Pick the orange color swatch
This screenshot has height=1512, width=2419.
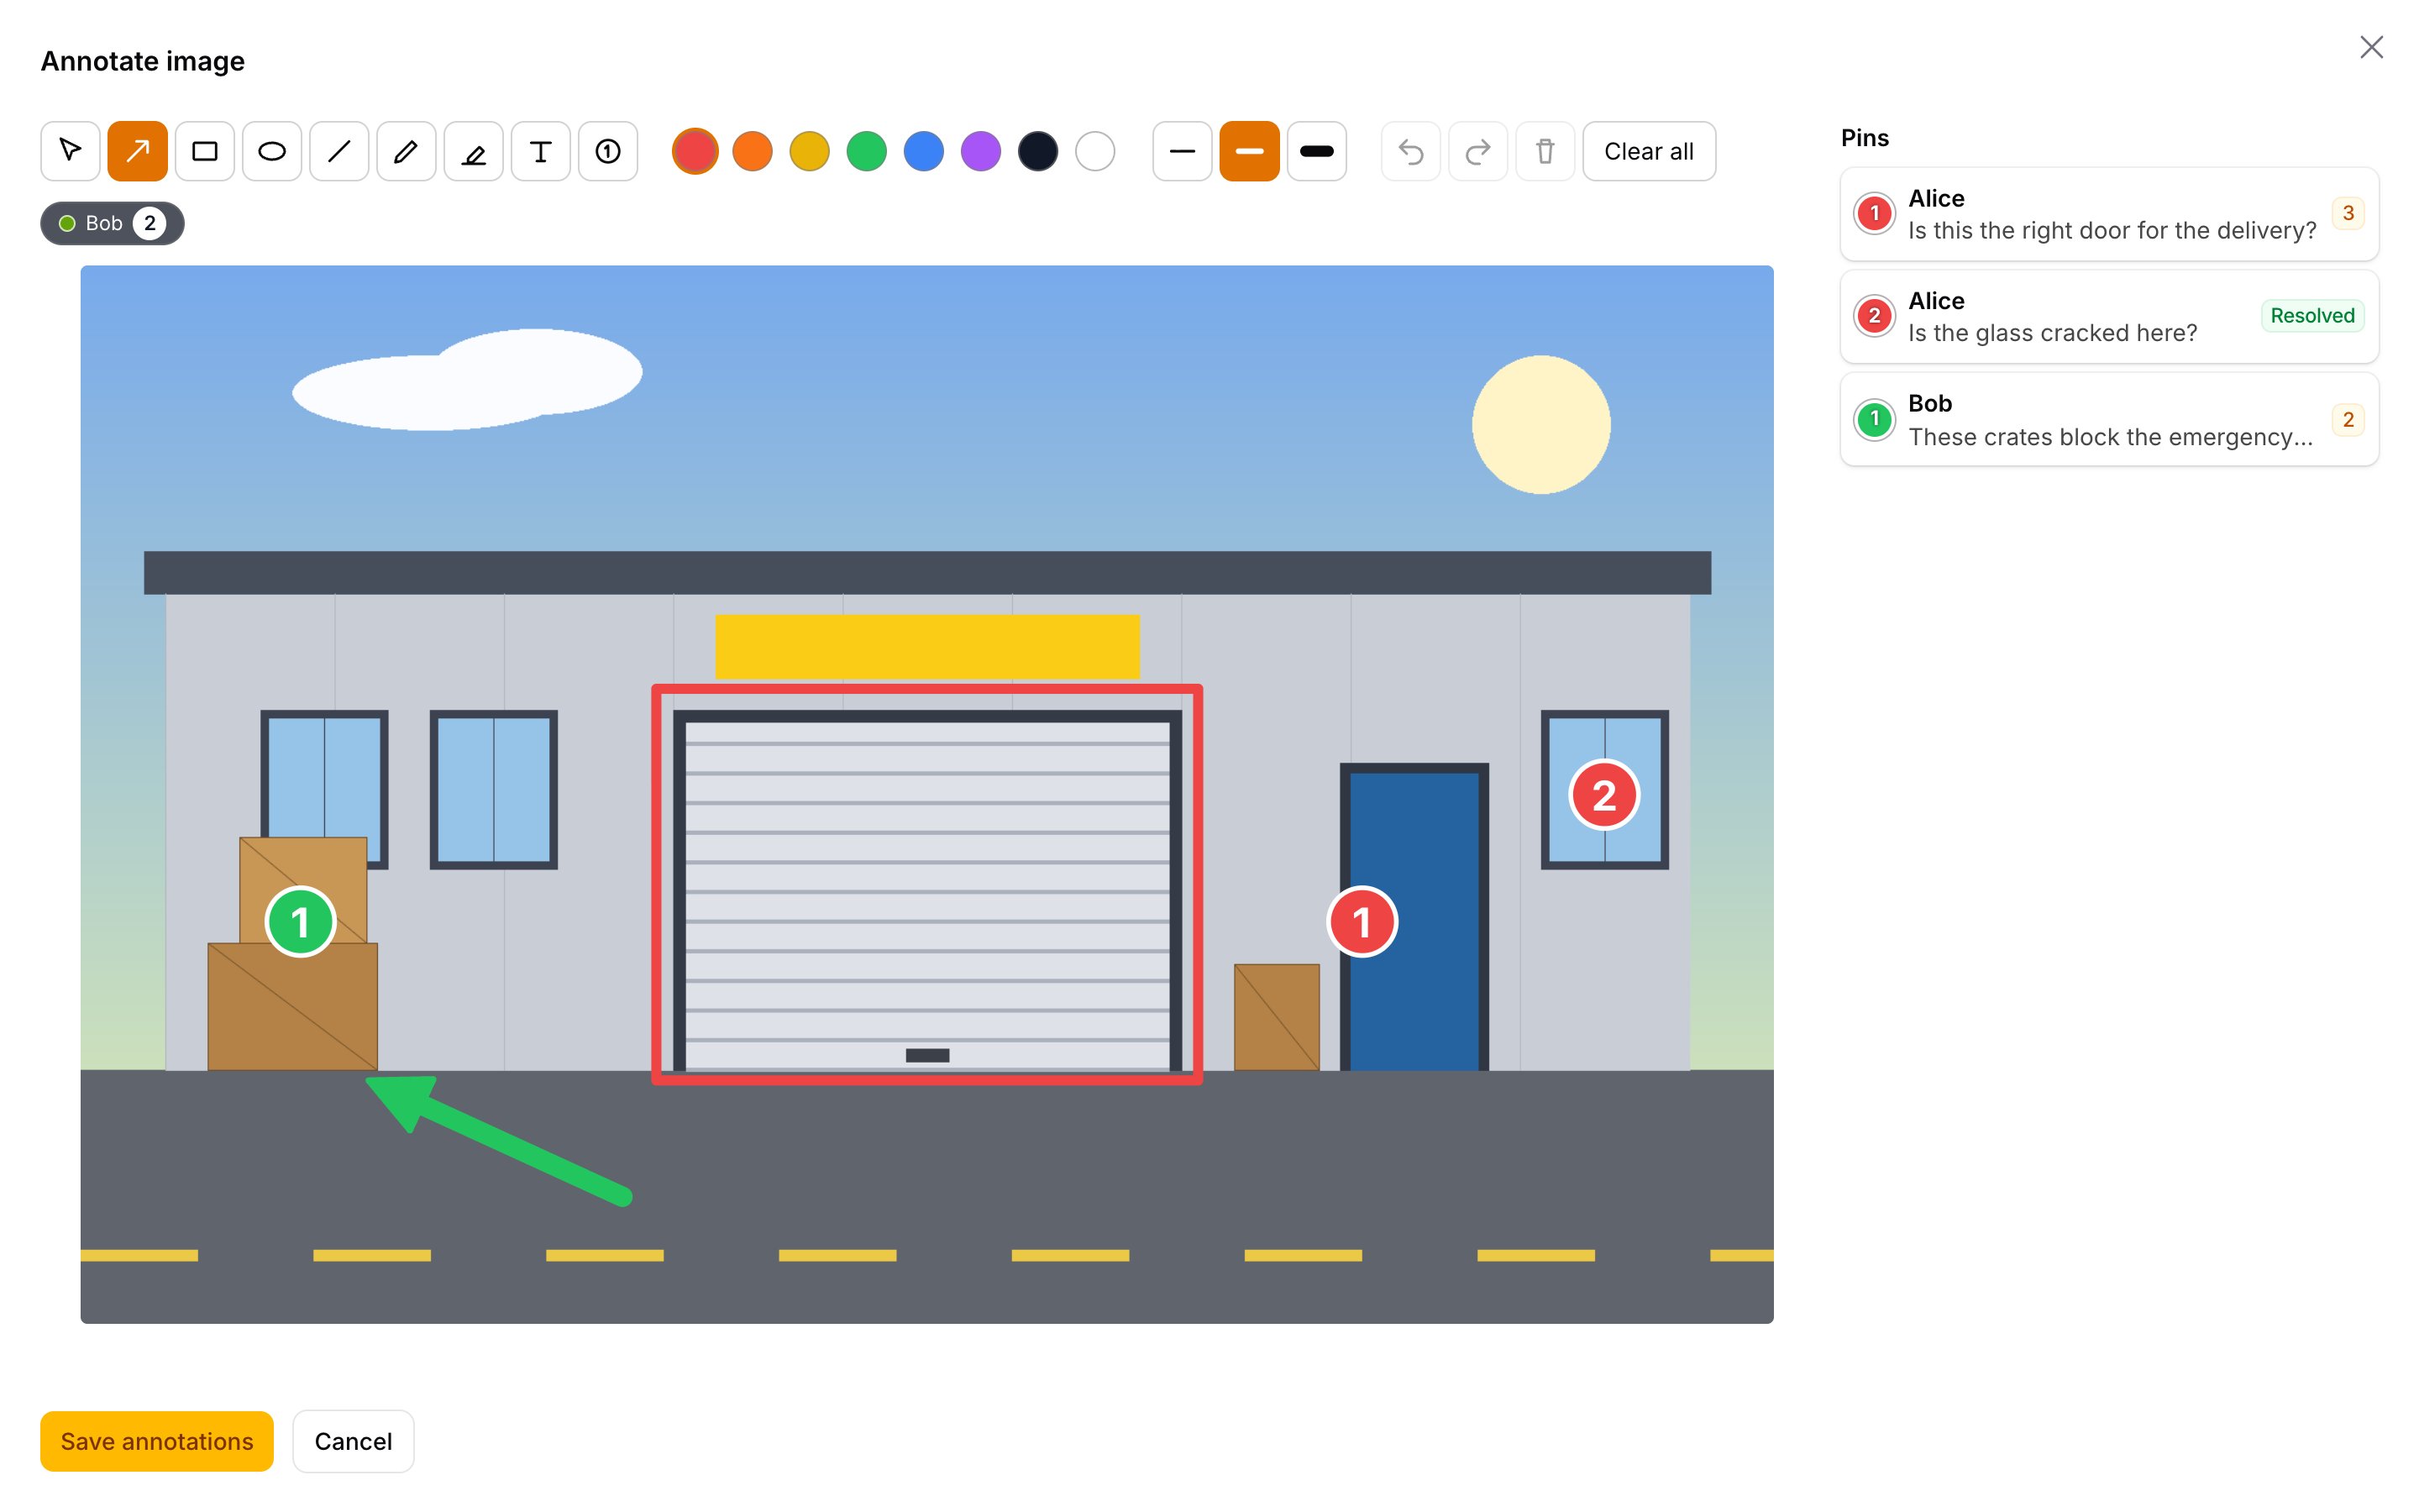pos(753,151)
